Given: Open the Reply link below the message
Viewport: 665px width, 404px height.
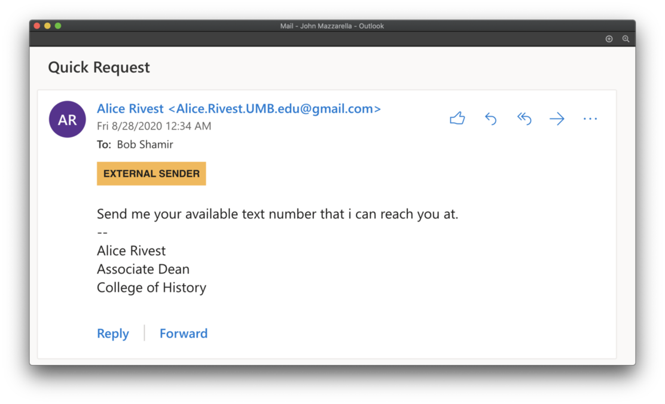Looking at the screenshot, I should click(112, 333).
